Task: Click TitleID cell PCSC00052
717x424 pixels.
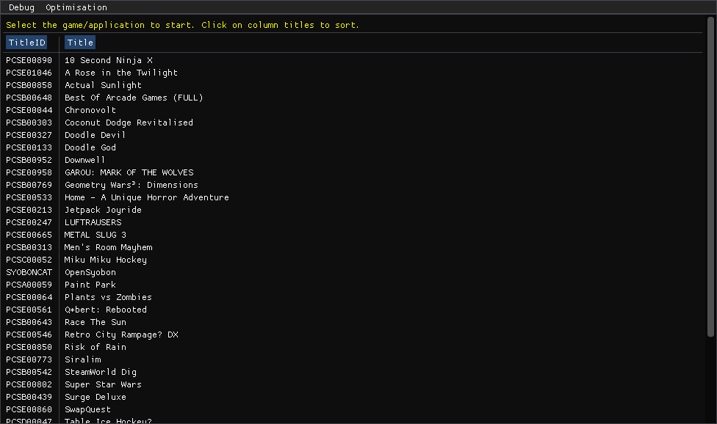Action: pos(29,260)
